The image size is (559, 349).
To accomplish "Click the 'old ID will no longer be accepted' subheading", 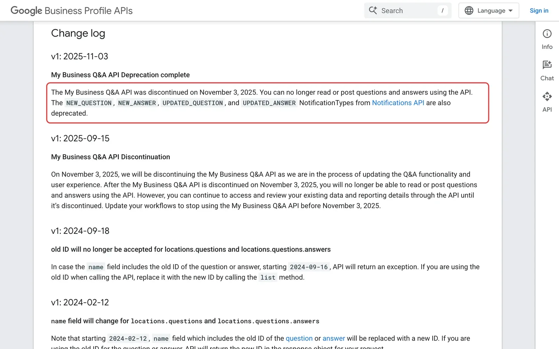I will [x=191, y=250].
